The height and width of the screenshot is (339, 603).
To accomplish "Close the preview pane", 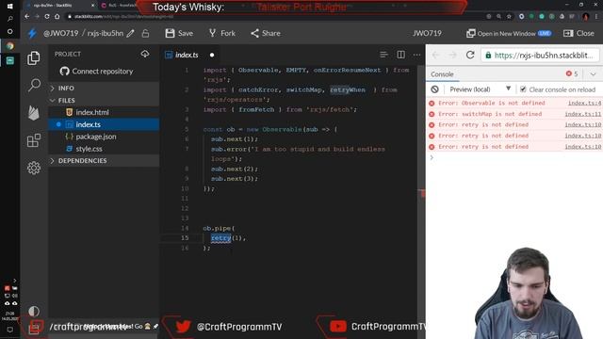I will point(579,34).
